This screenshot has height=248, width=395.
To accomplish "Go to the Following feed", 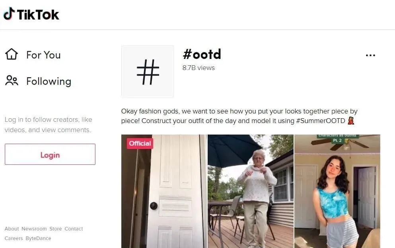I will tap(49, 82).
